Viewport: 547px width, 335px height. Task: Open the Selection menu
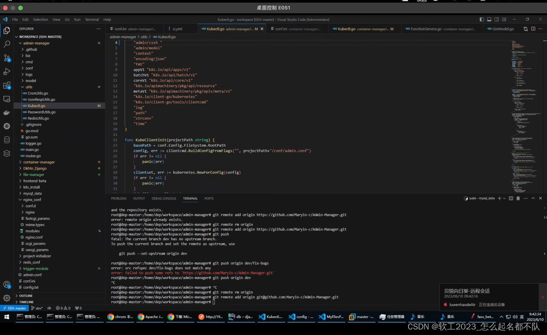[40, 20]
